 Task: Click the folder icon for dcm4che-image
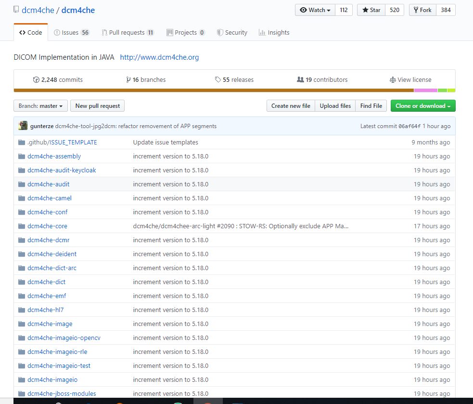[22, 324]
